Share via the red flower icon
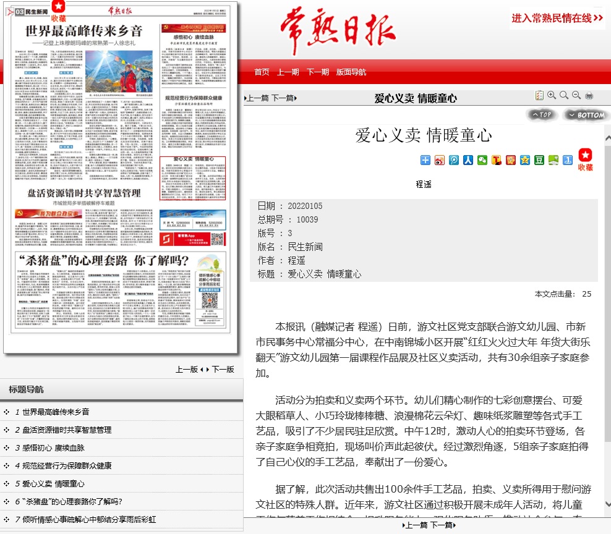The image size is (611, 534). 511,160
